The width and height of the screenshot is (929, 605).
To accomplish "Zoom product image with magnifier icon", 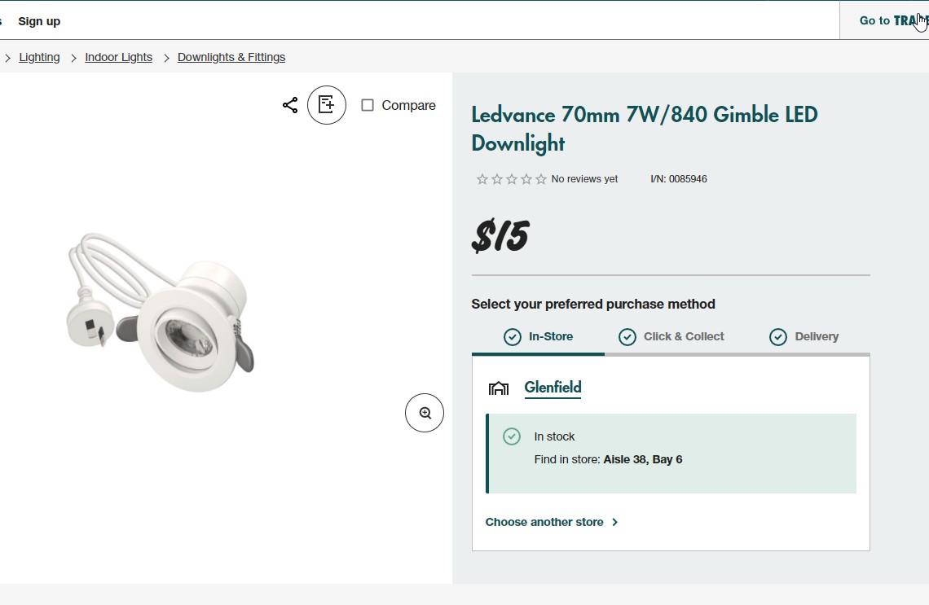I will tap(425, 413).
